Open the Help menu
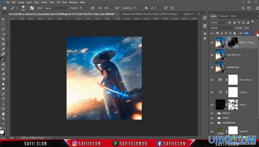The width and height of the screenshot is (259, 147). tap(82, 2)
